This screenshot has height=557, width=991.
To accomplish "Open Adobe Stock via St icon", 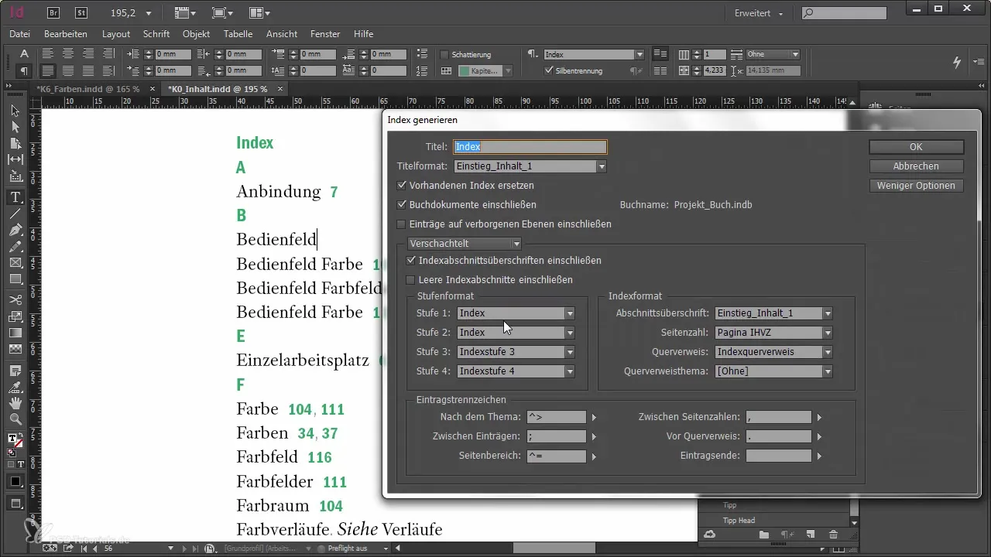I will click(81, 12).
